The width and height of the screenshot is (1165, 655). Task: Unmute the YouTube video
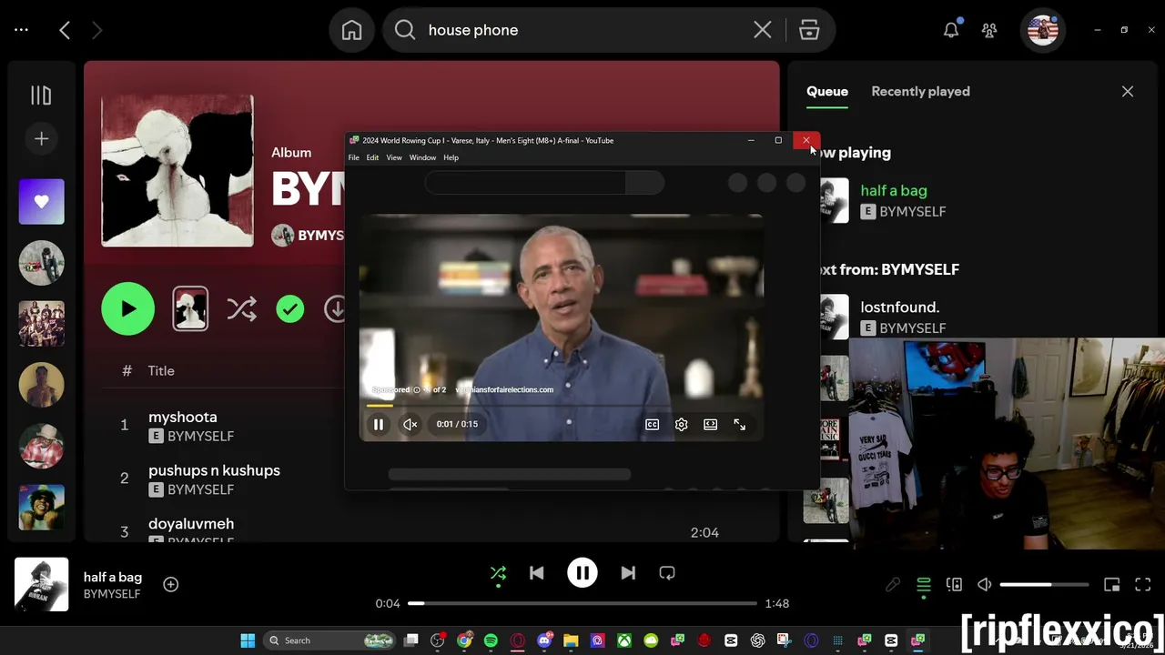[x=410, y=424]
